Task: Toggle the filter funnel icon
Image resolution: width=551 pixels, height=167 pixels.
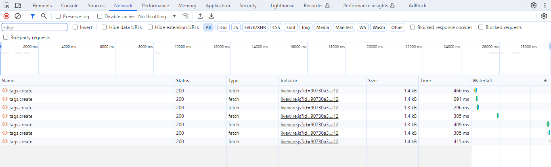Action: (33, 16)
